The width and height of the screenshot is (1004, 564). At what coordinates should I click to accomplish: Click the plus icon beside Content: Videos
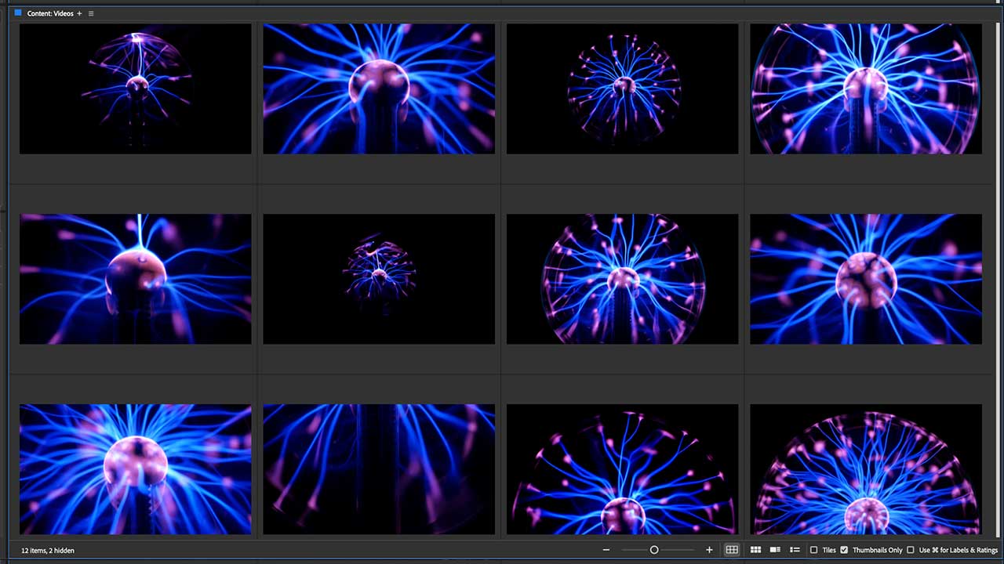point(79,13)
